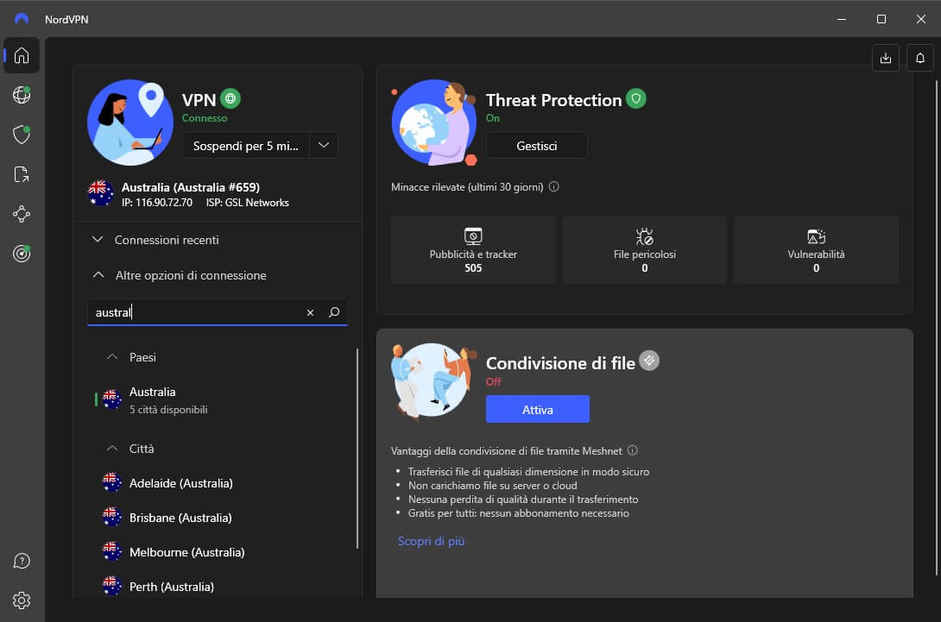
Task: Open the Home tab in sidebar
Action: 22,55
